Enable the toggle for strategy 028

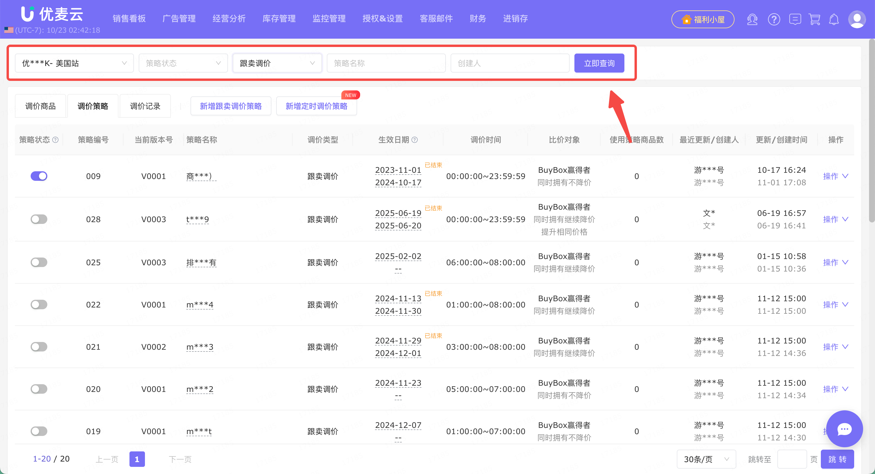coord(39,219)
